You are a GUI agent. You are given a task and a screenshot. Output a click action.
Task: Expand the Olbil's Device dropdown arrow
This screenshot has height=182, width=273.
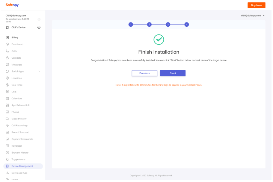(39, 27)
